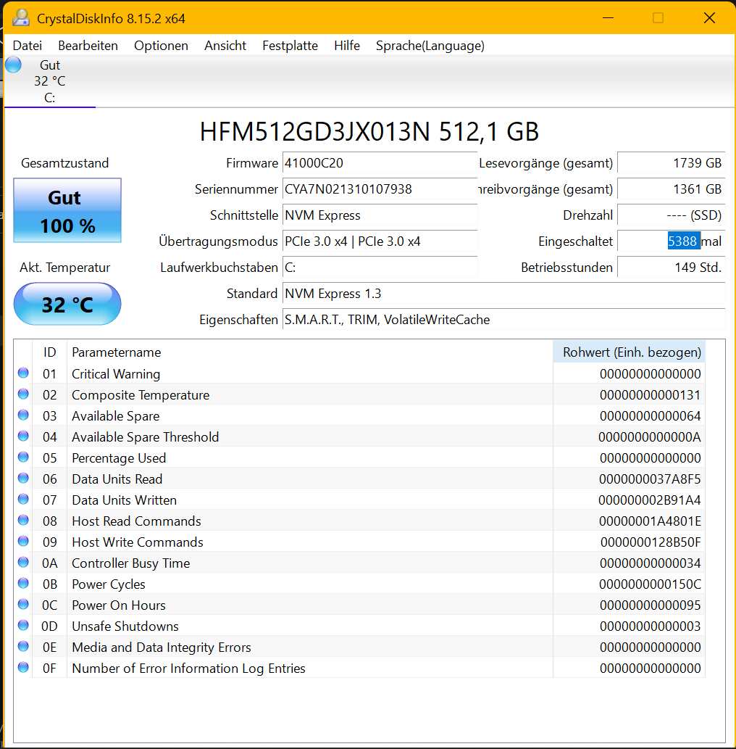Click raw value 0000000037A8F5
The image size is (736, 749).
(x=650, y=479)
